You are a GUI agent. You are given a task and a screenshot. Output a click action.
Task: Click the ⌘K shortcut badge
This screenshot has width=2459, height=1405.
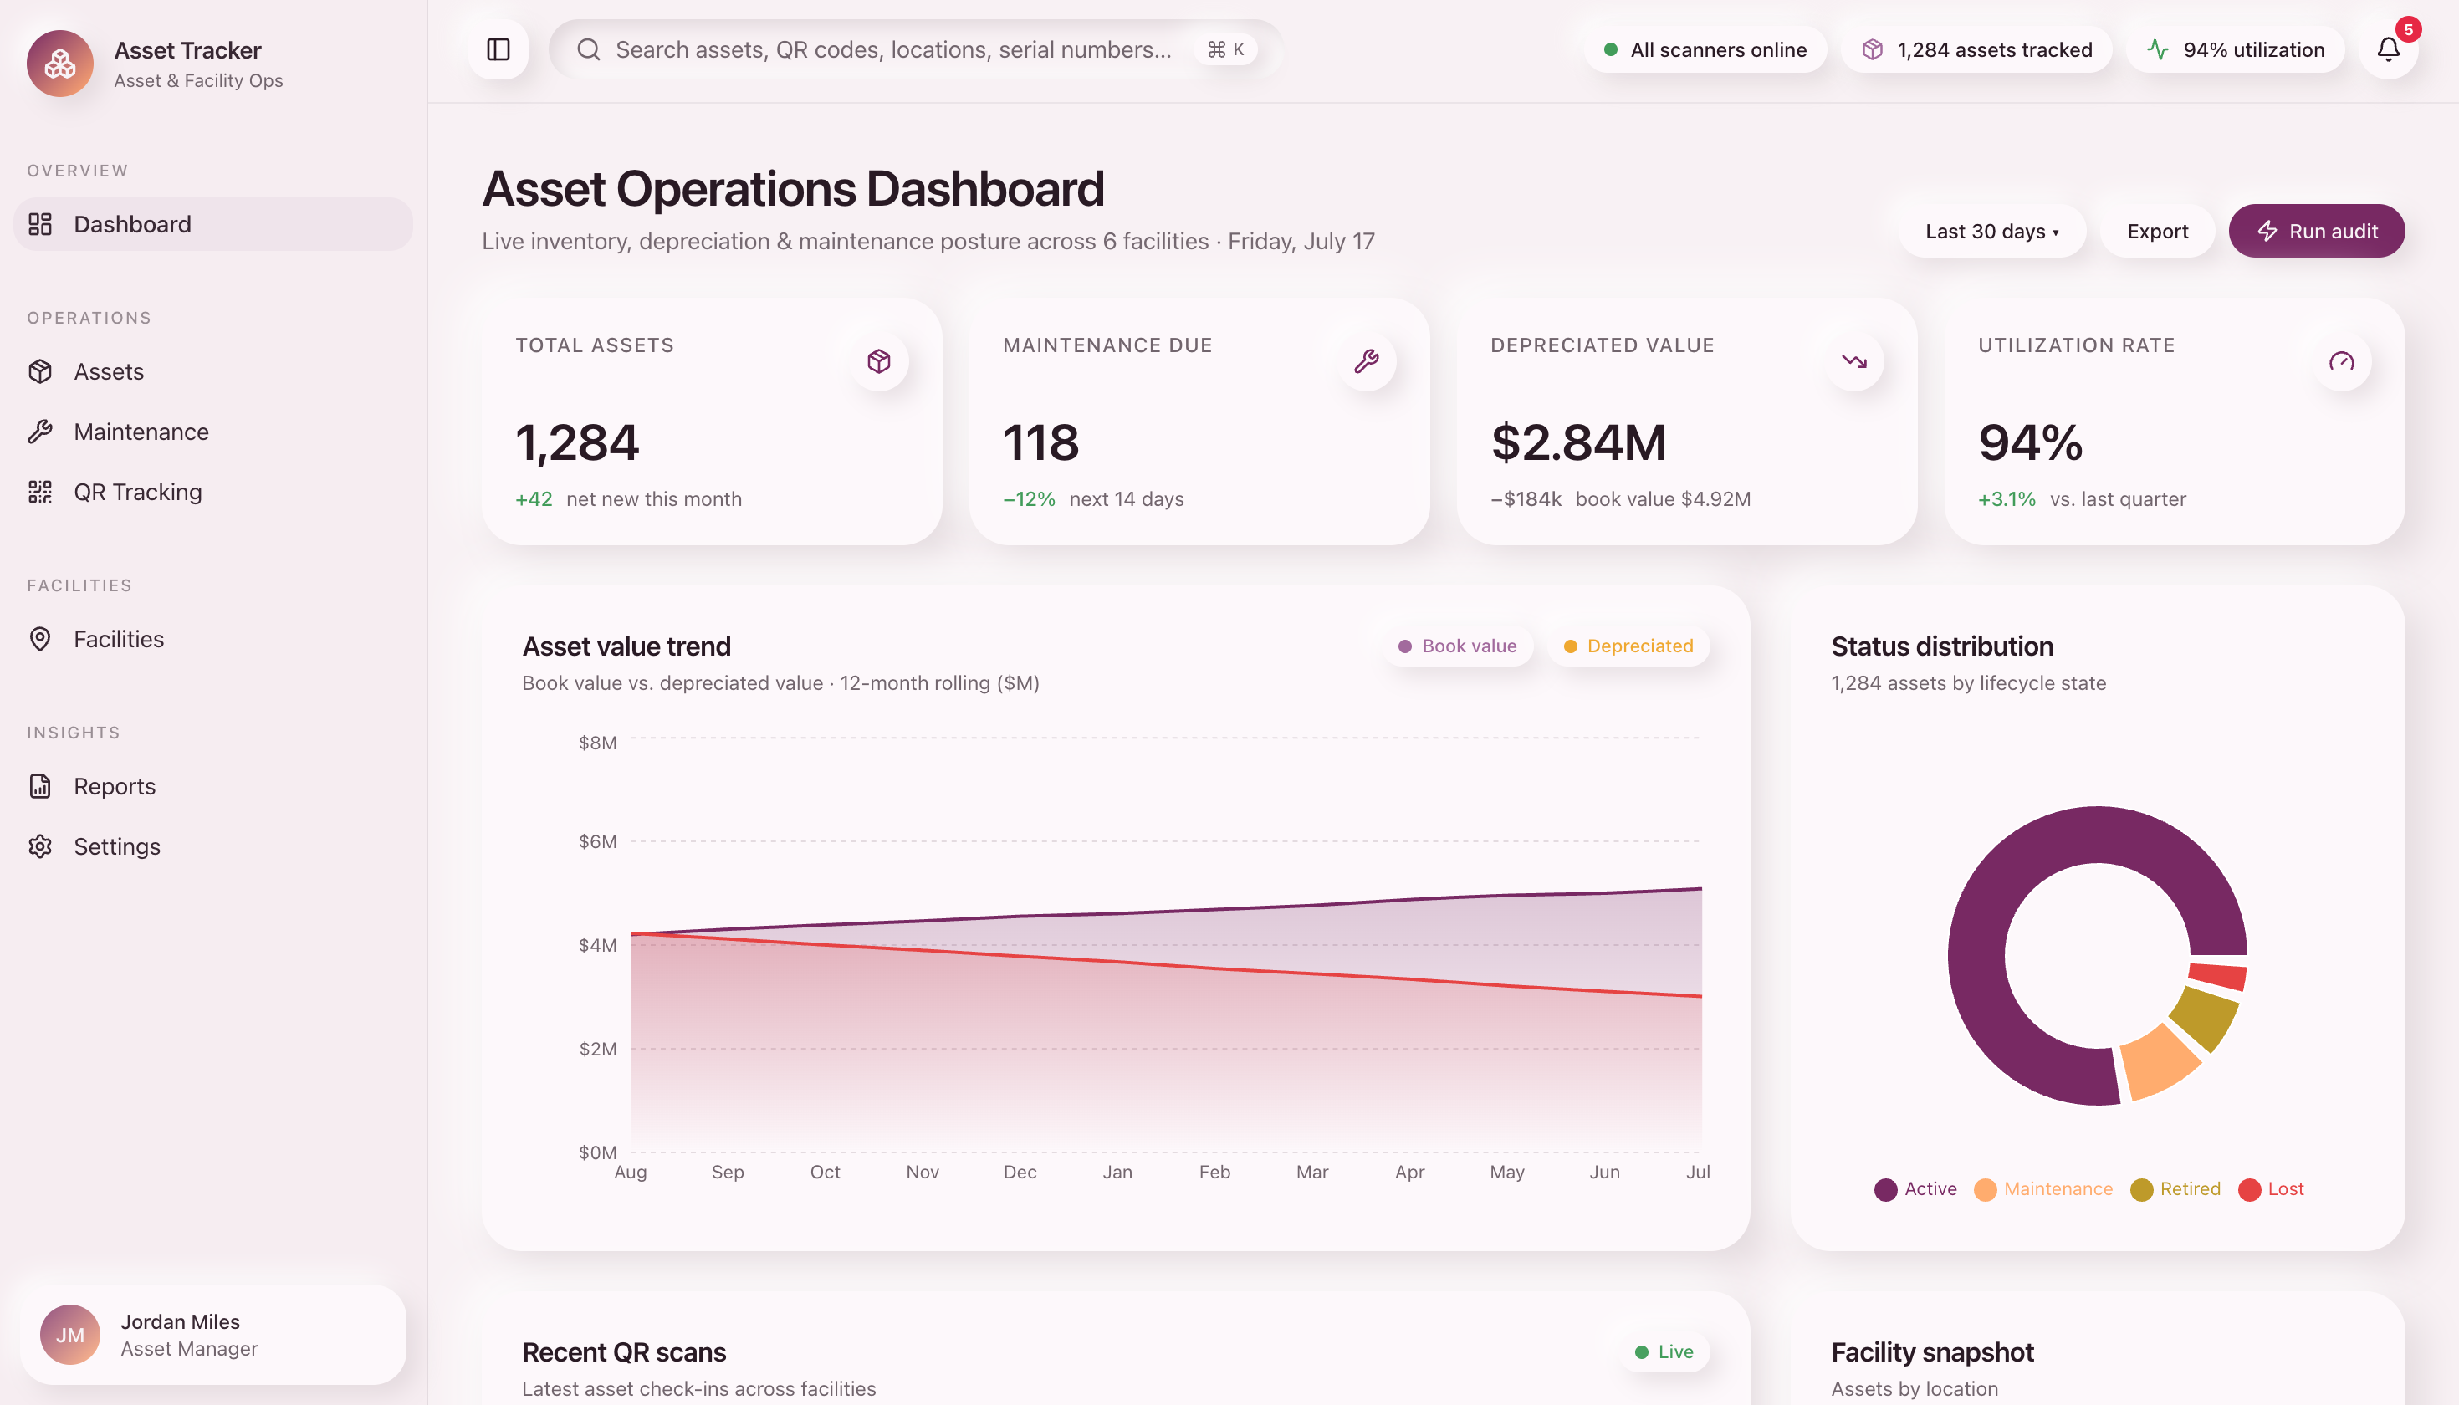click(1224, 49)
